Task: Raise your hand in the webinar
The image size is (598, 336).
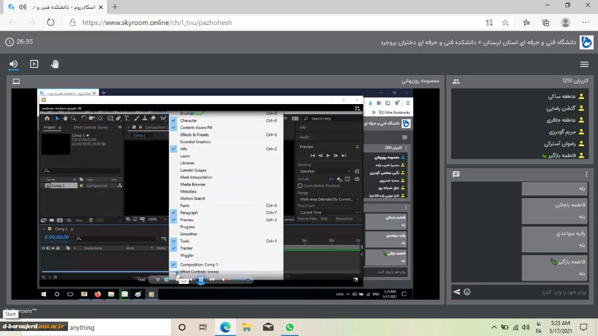Action: (x=55, y=64)
